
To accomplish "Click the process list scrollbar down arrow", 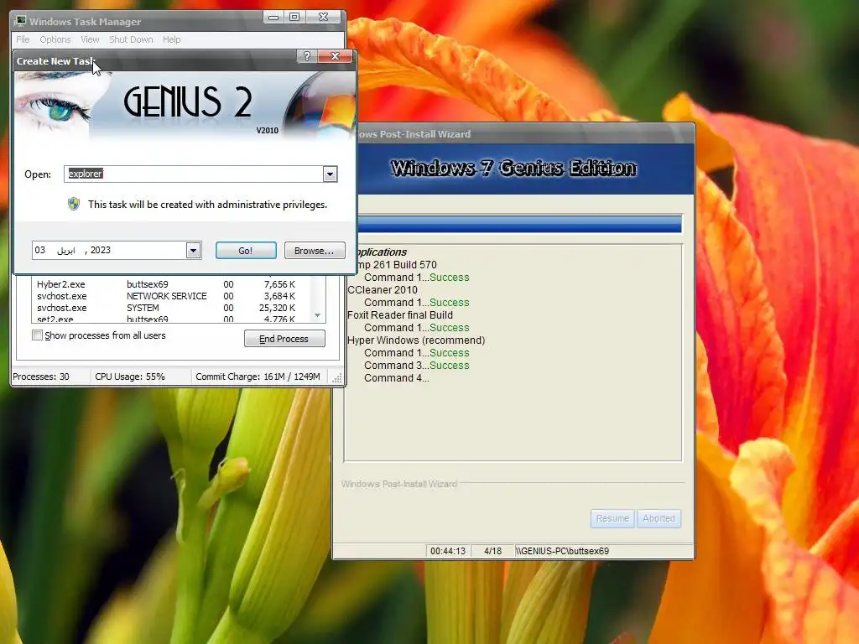I will (317, 315).
